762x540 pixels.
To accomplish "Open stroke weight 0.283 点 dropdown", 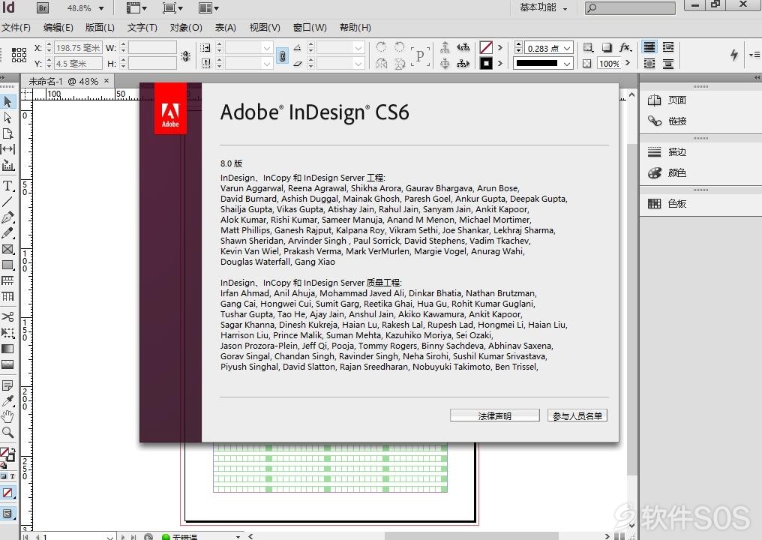I will tap(567, 48).
